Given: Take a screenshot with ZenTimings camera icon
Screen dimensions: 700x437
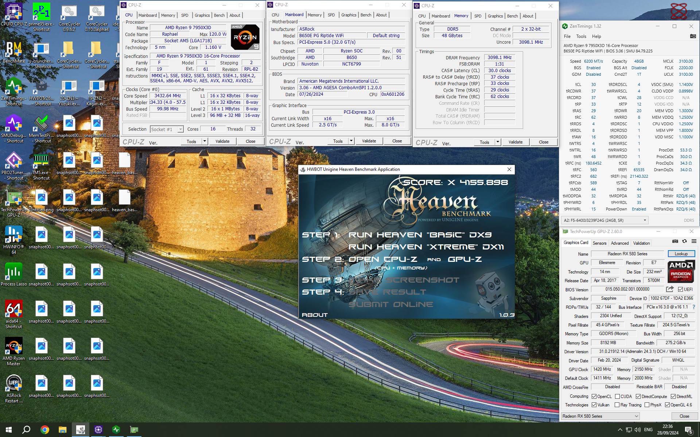Looking at the screenshot, I should [693, 36].
